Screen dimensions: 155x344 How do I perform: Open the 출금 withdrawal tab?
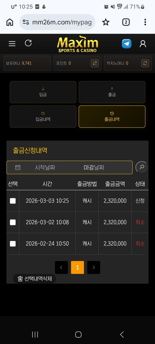coord(112,92)
